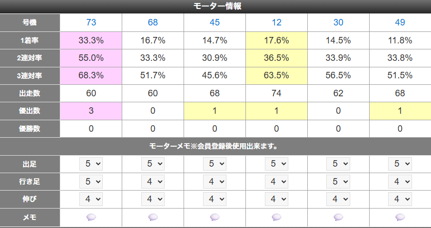The height and width of the screenshot is (228, 431).
Task: Open memo bubble icon for motor 73
Action: (x=91, y=218)
